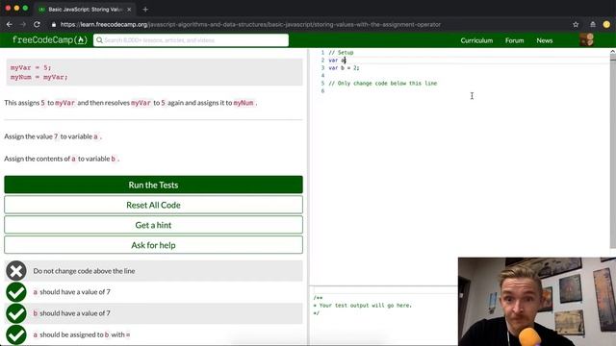The width and height of the screenshot is (616, 346).
Task: Click '// Only change code below this line' comment
Action: [x=383, y=84]
